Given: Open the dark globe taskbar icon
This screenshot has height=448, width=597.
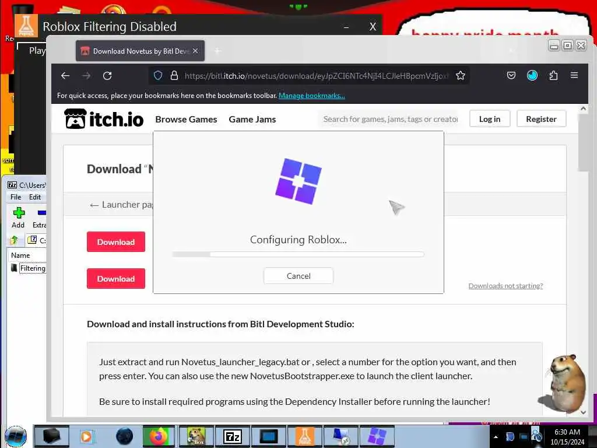Looking at the screenshot, I should [x=125, y=436].
